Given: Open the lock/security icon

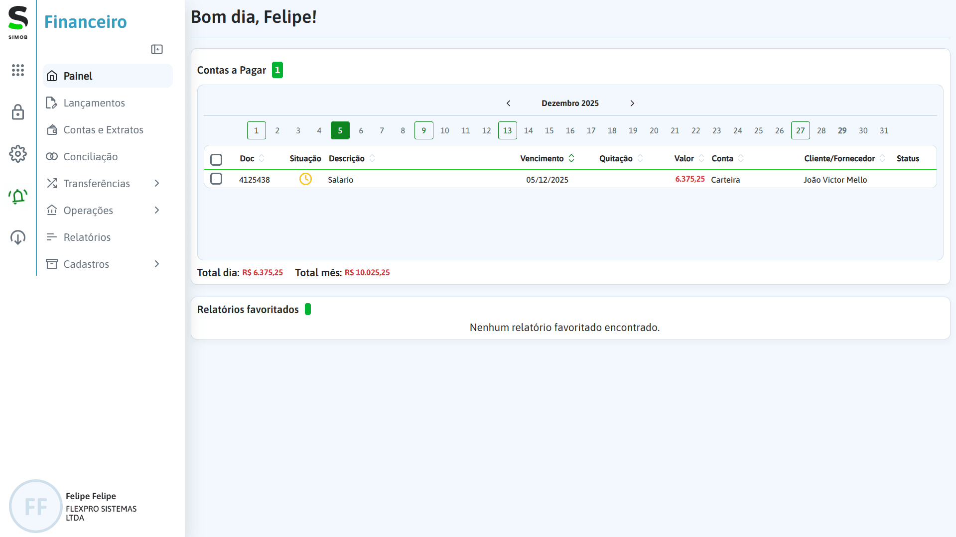Looking at the screenshot, I should click(x=18, y=112).
